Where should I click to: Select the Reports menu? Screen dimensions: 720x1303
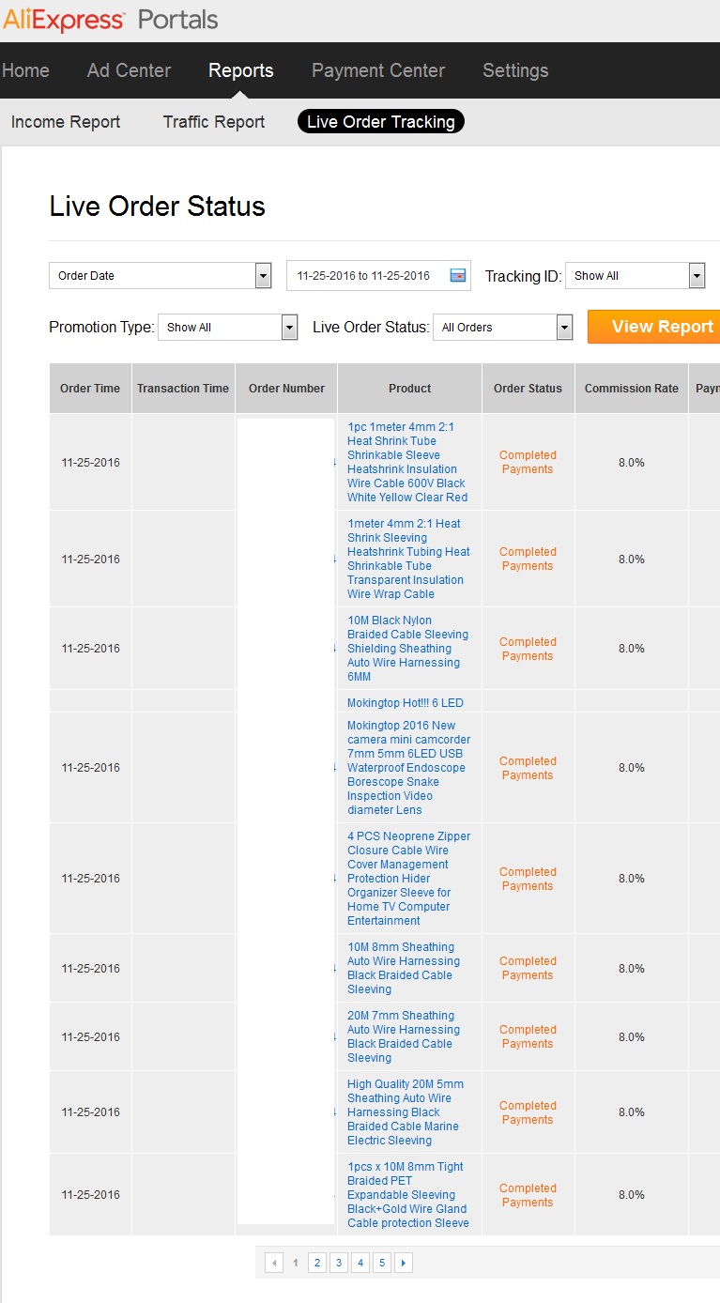(241, 70)
